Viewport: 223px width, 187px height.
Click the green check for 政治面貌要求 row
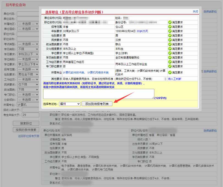[170, 44]
